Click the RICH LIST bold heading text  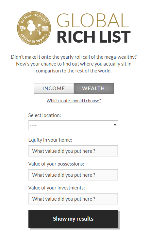94,37
